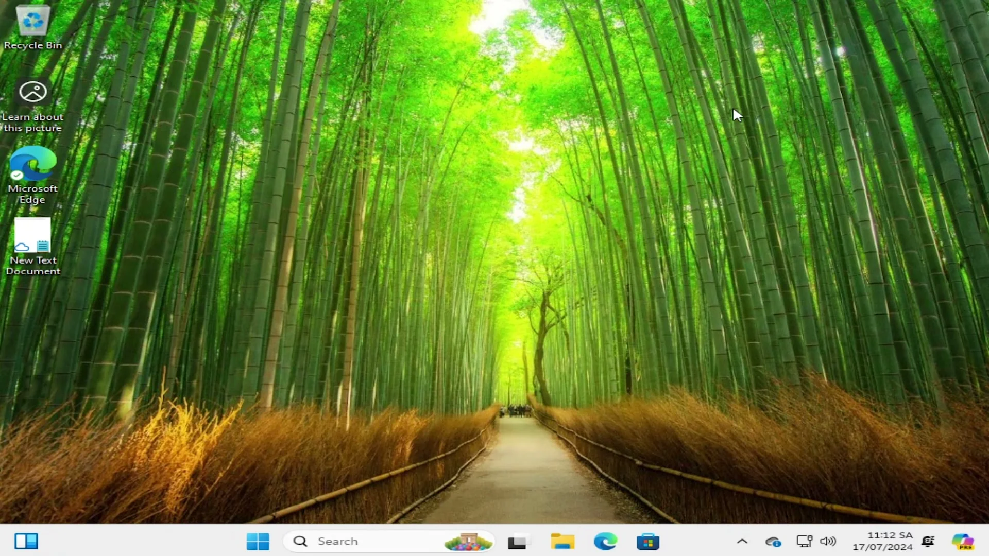Image resolution: width=989 pixels, height=556 pixels.
Task: Select the Microsoft Edge desktop shortcut
Action: coord(32,175)
